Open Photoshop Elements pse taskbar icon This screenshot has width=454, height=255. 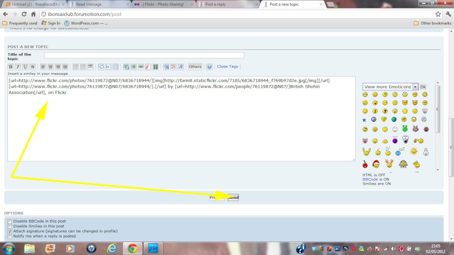(x=153, y=248)
